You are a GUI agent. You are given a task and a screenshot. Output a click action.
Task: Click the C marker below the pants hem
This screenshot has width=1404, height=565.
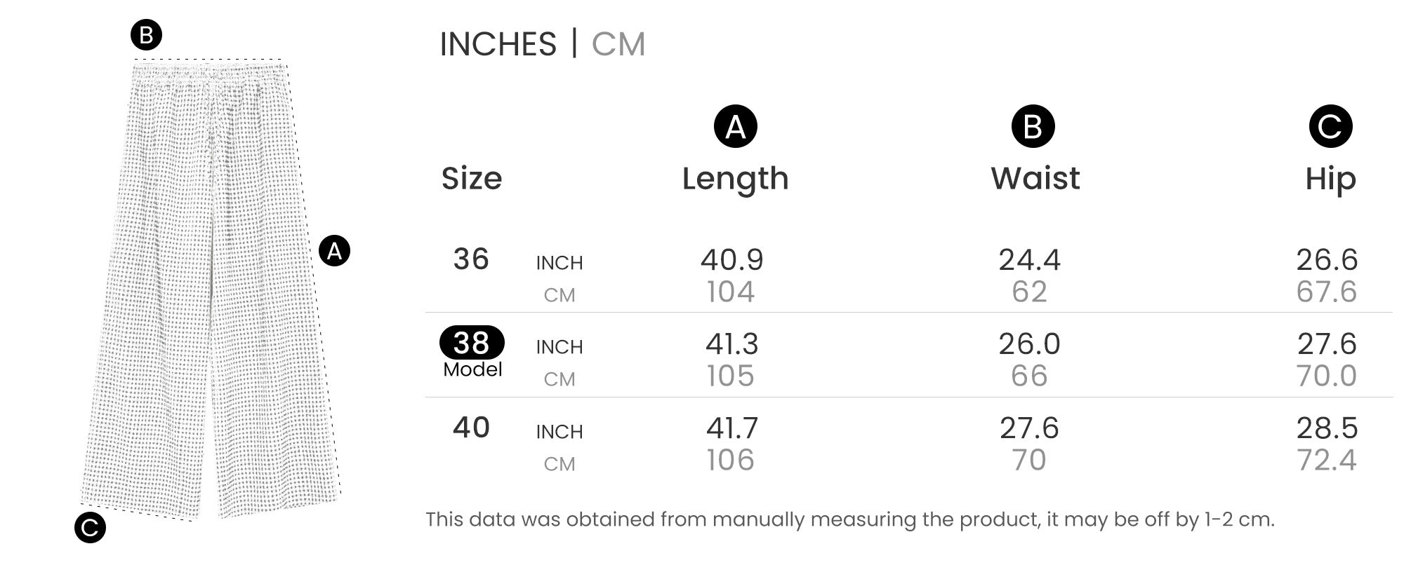[90, 528]
